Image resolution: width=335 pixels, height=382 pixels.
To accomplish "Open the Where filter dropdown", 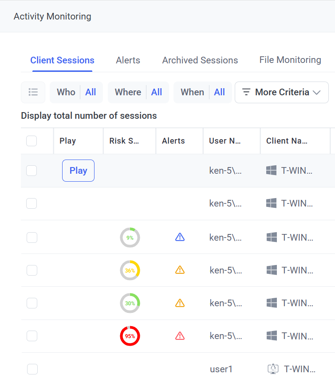I will 138,92.
